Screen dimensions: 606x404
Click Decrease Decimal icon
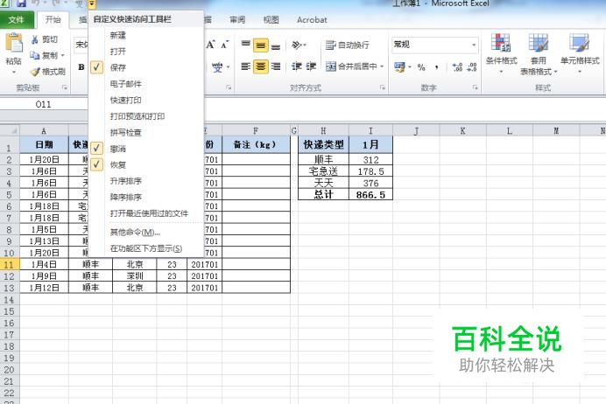click(471, 67)
